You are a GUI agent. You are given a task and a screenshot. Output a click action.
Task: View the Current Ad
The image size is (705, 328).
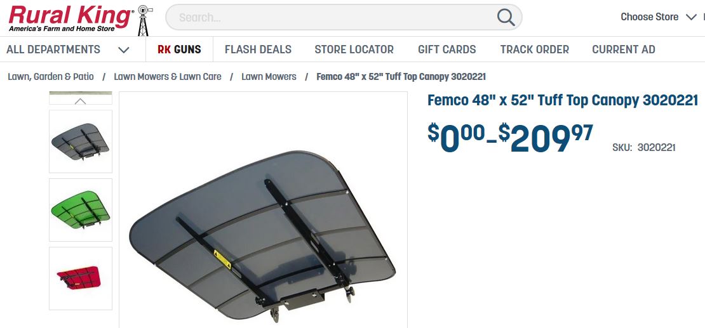pos(624,49)
